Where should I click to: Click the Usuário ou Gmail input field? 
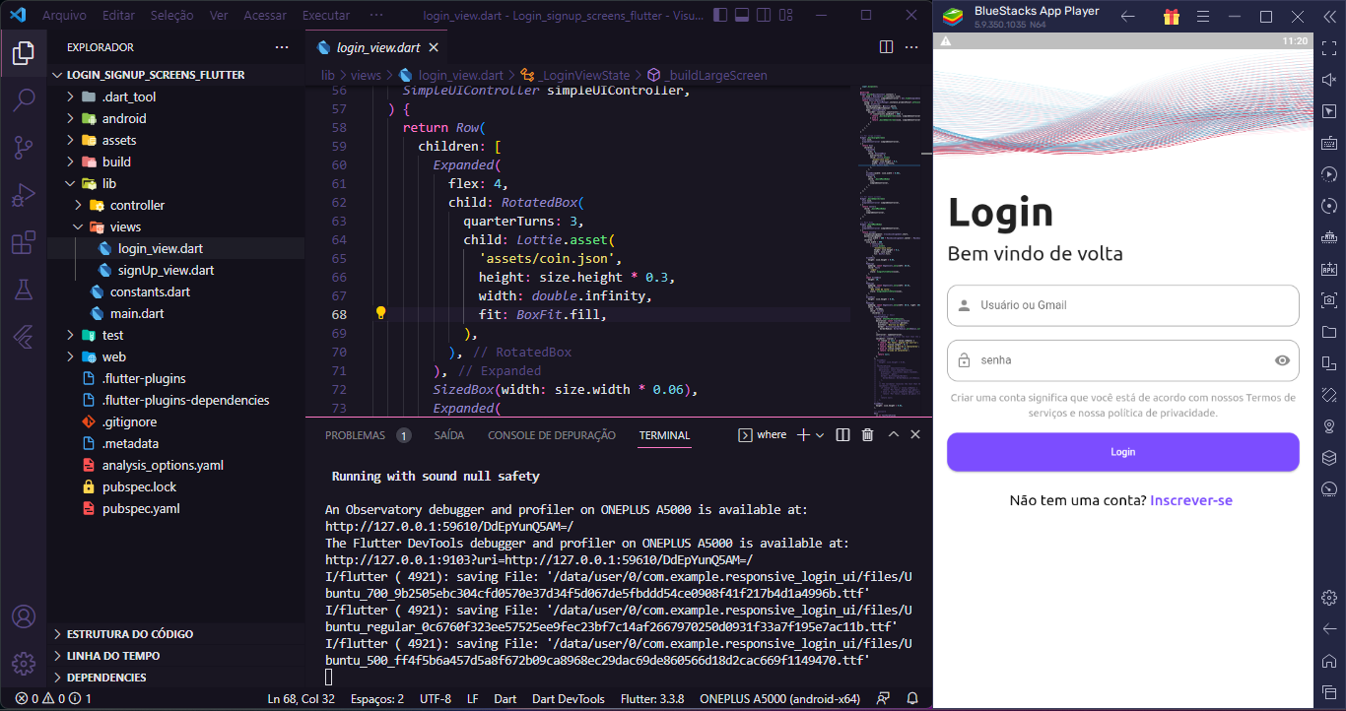tap(1122, 305)
